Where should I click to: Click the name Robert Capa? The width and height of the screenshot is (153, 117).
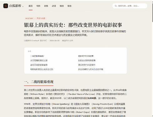83,112
